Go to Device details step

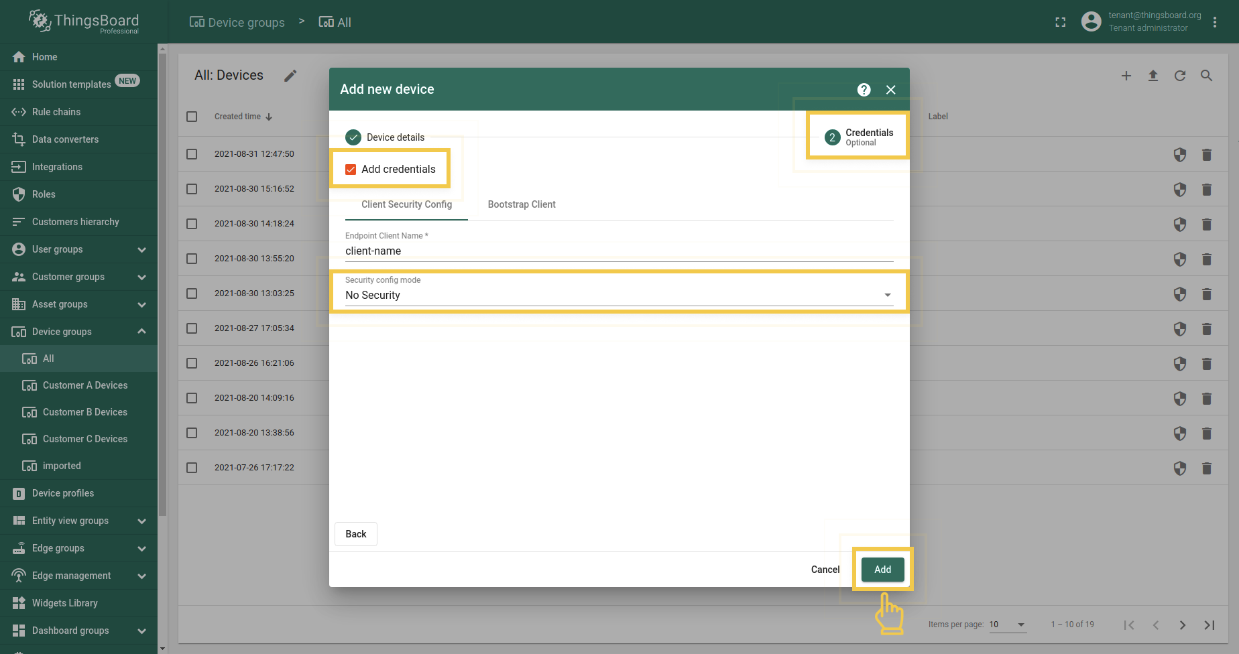(386, 137)
